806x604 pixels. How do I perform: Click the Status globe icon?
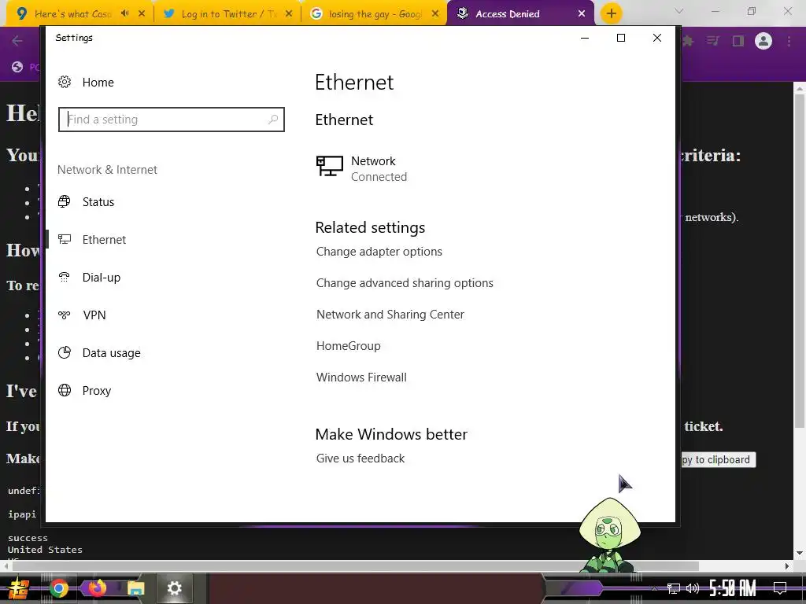[65, 201]
